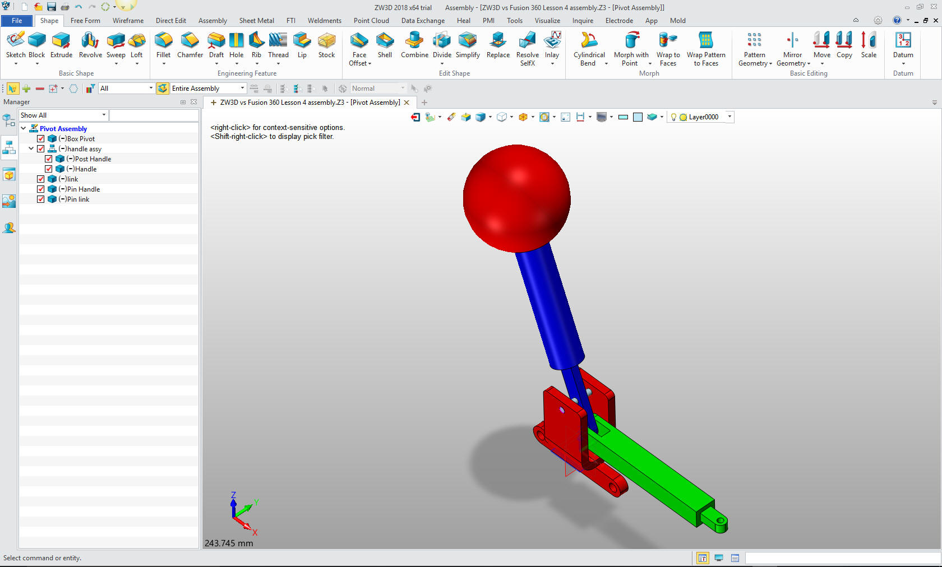Open the Loft tool
942x567 pixels.
(x=137, y=45)
